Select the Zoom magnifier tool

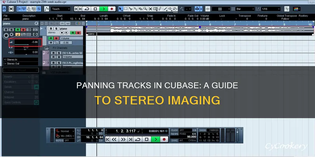(x=145, y=9)
